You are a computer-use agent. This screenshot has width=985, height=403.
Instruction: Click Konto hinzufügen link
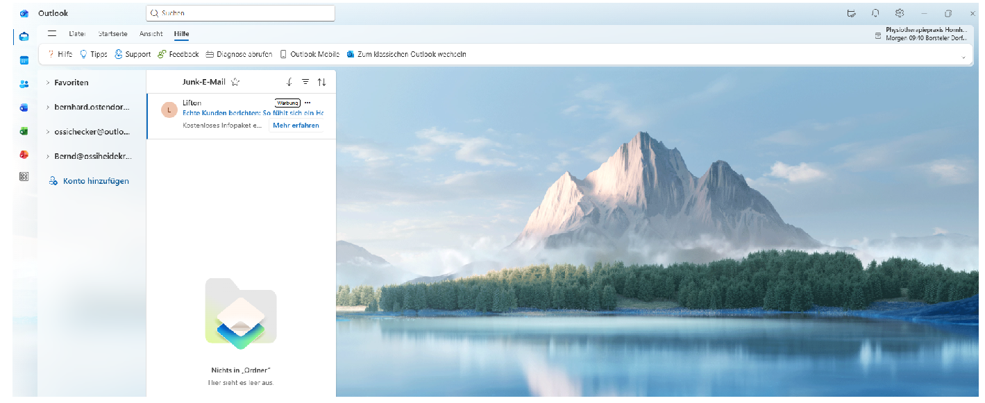[x=95, y=181]
